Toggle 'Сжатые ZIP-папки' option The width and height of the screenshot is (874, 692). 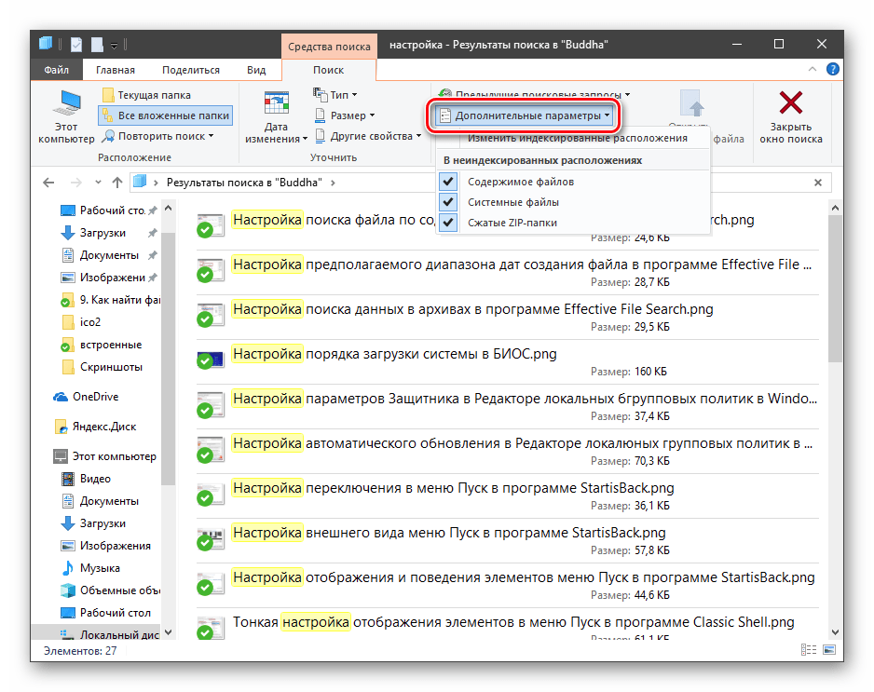[x=512, y=223]
